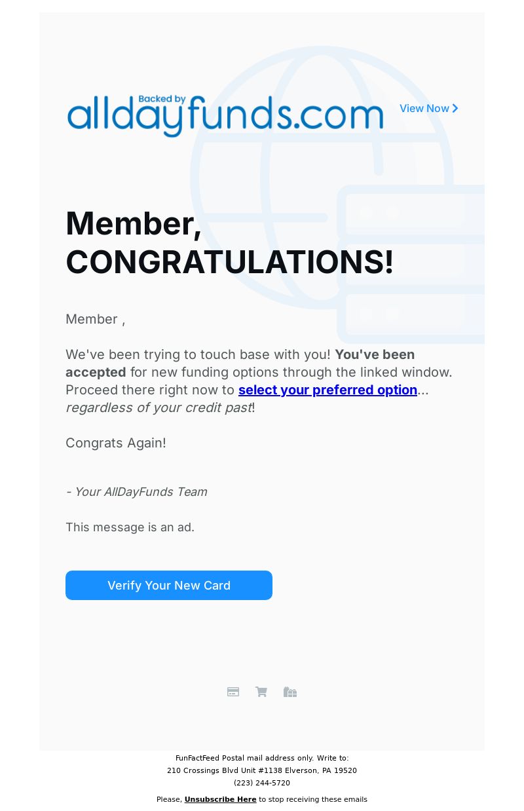Click the This message is an ad notice
The image size is (524, 811).
point(130,527)
